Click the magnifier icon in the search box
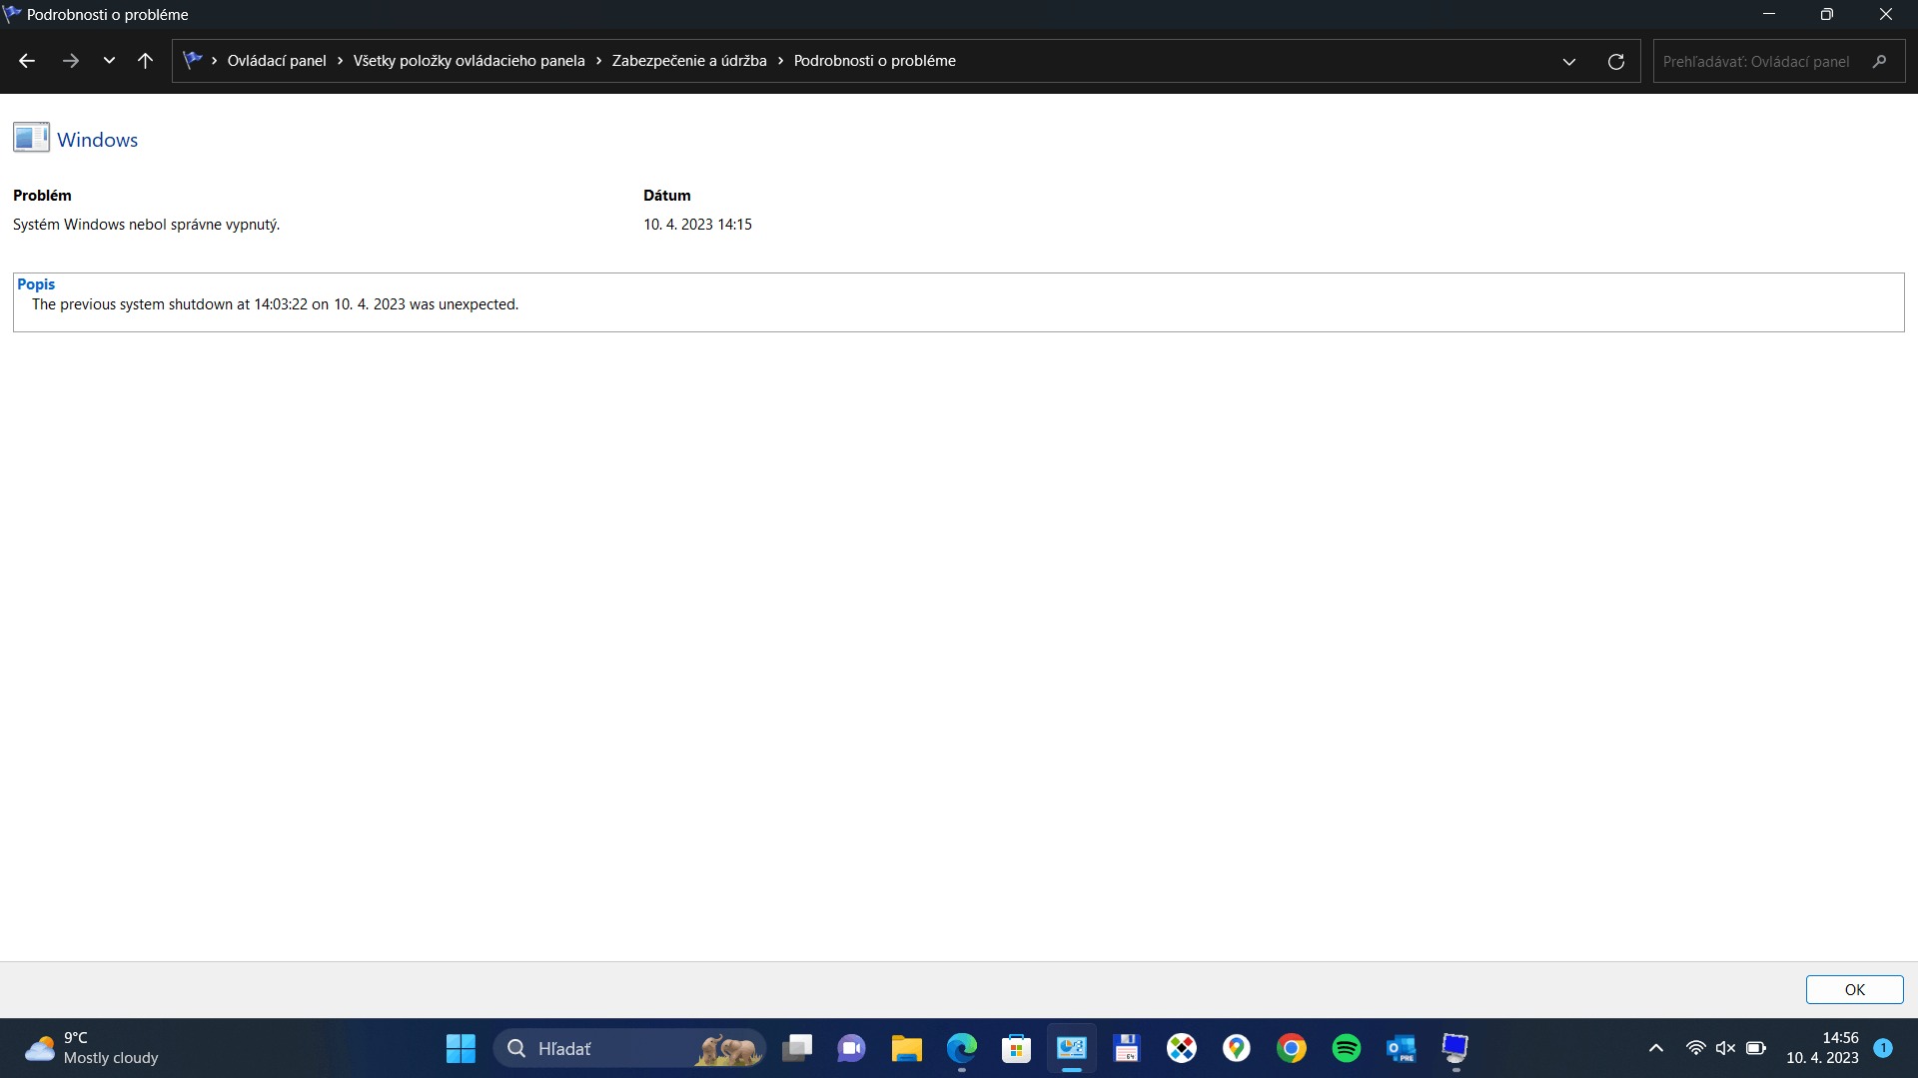 click(1879, 61)
